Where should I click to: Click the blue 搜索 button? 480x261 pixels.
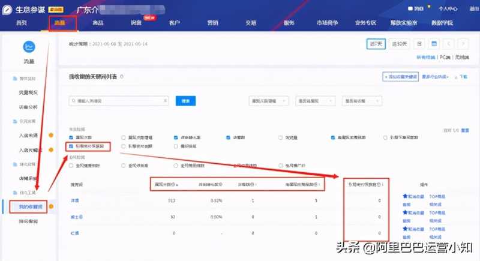[x=185, y=101]
